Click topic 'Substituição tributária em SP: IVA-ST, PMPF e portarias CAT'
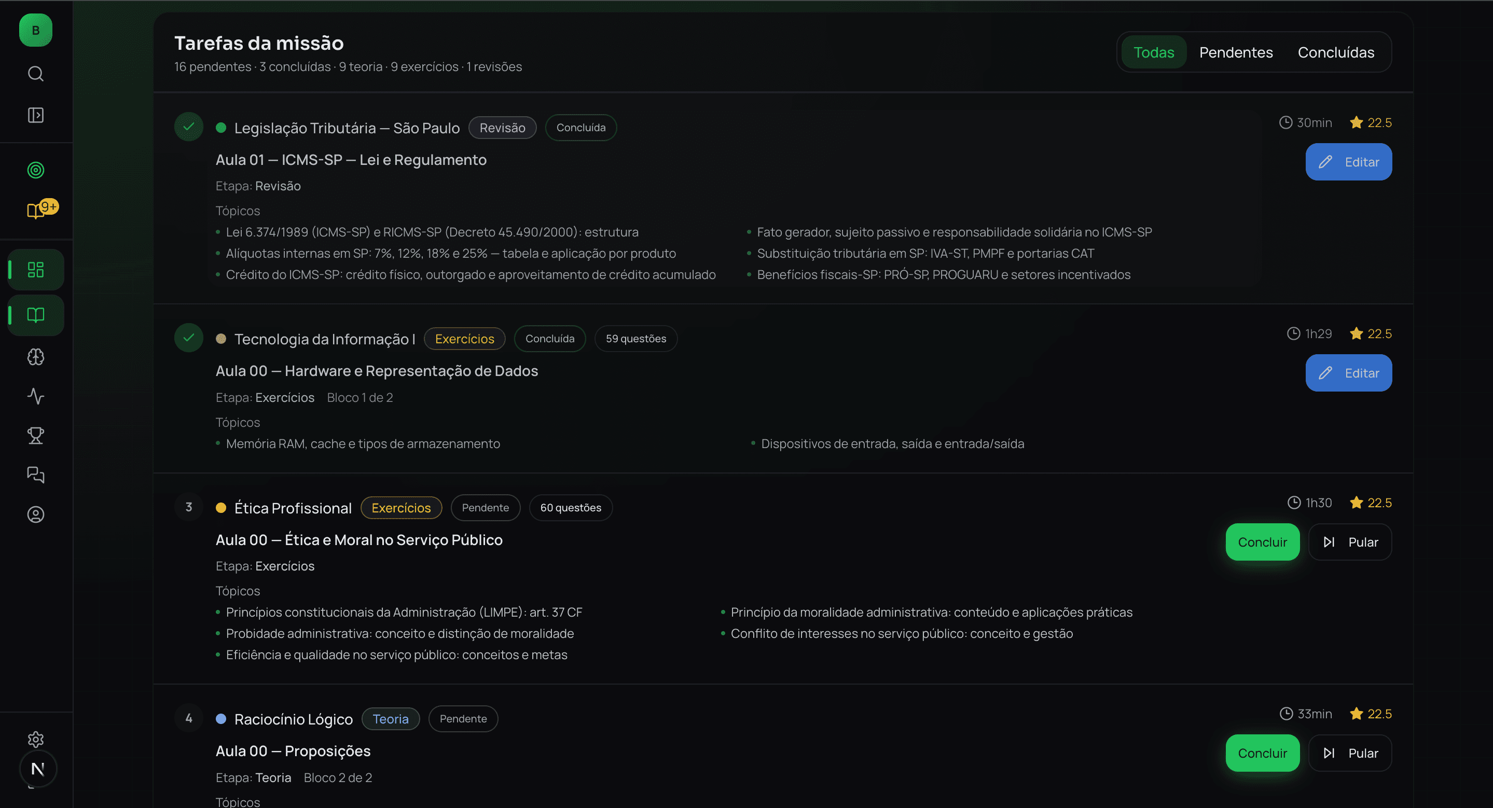The image size is (1493, 808). 925,254
